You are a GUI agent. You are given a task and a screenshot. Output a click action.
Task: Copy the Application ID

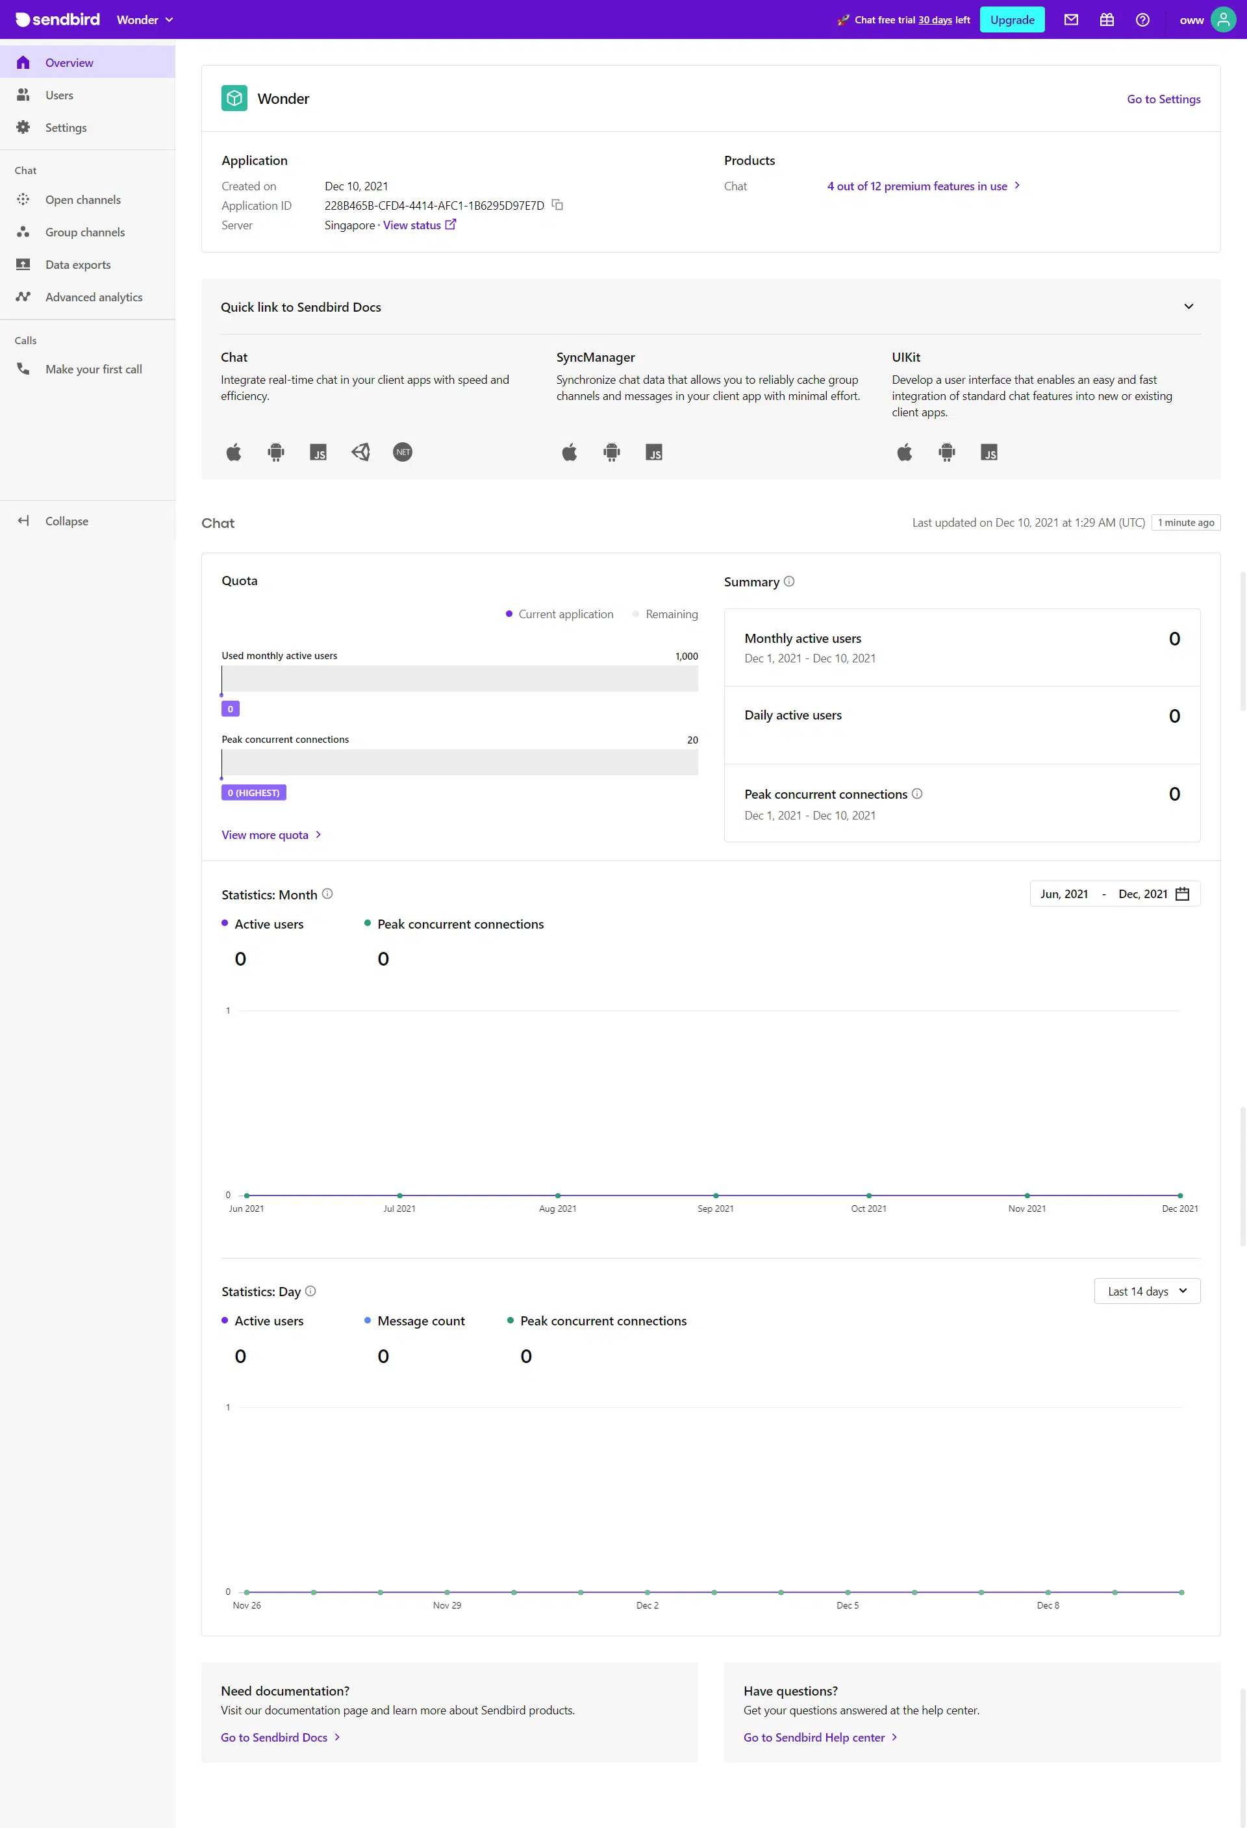click(558, 205)
